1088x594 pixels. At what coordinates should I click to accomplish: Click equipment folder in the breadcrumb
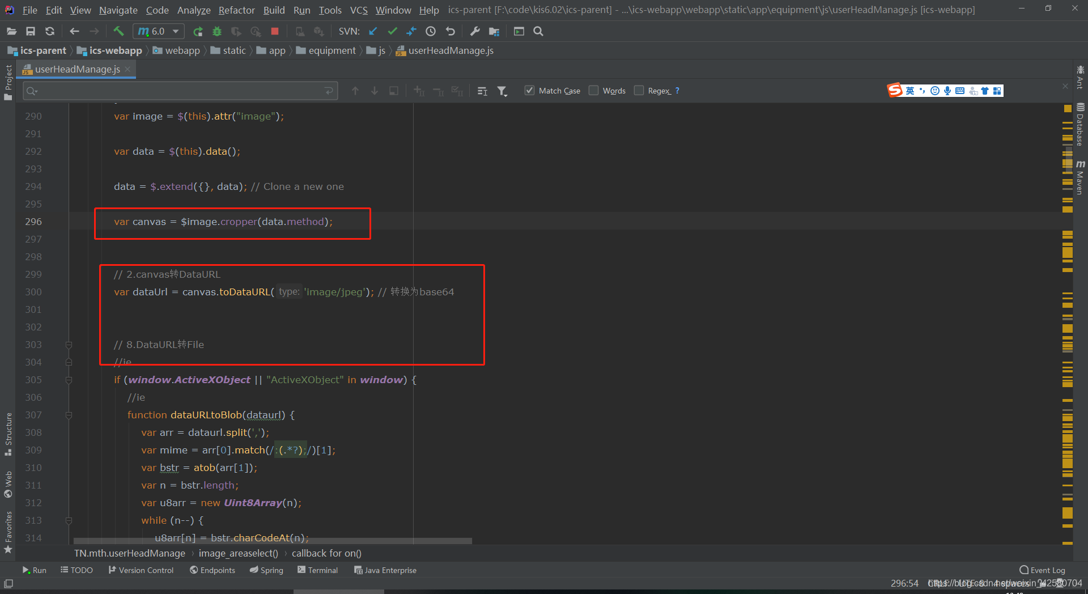click(326, 50)
